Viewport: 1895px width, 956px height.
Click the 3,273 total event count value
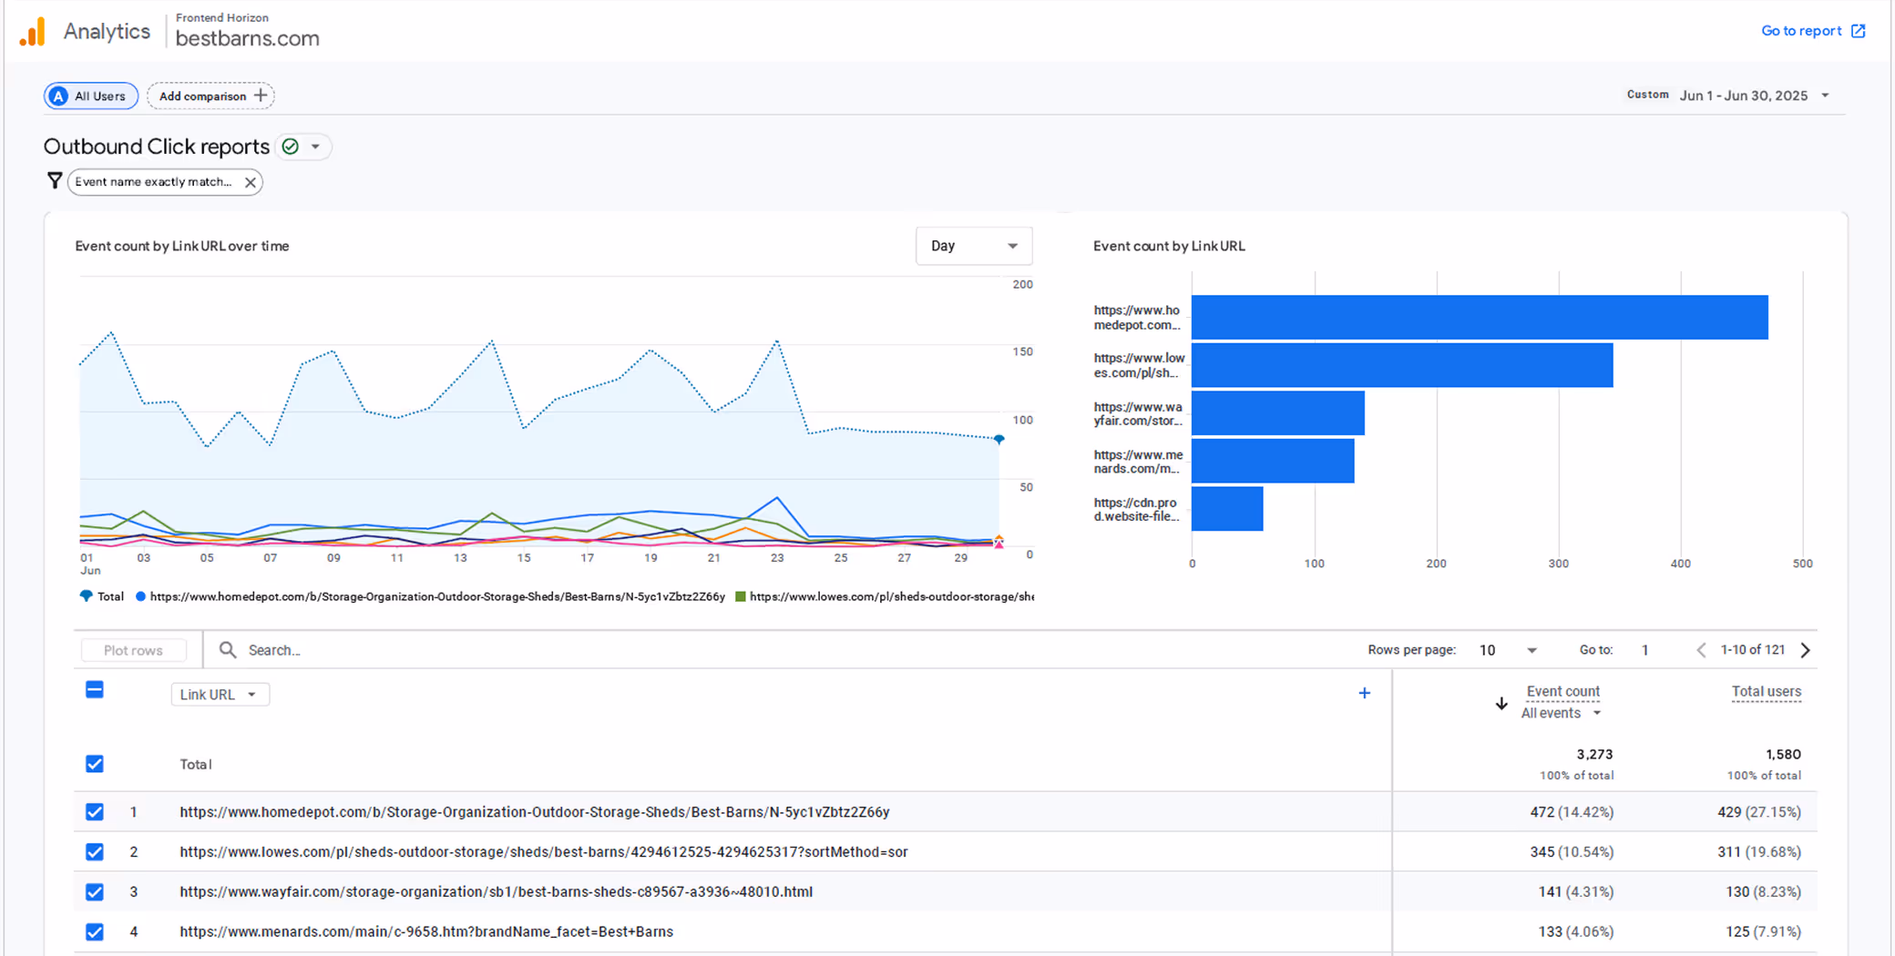coord(1594,755)
